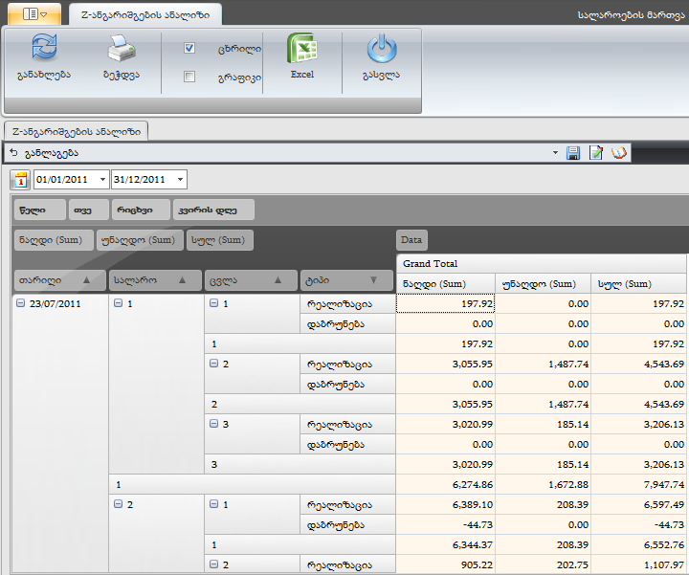The height and width of the screenshot is (575, 689).
Task: Open the application menu button at top left
Action: point(34,14)
